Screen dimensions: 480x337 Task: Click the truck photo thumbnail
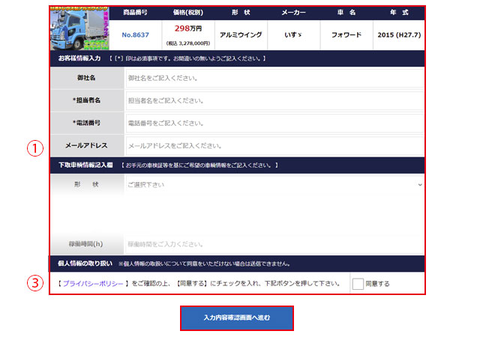click(73, 29)
